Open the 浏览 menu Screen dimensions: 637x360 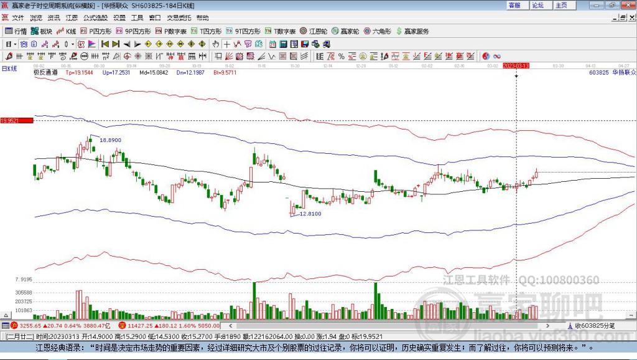click(35, 17)
